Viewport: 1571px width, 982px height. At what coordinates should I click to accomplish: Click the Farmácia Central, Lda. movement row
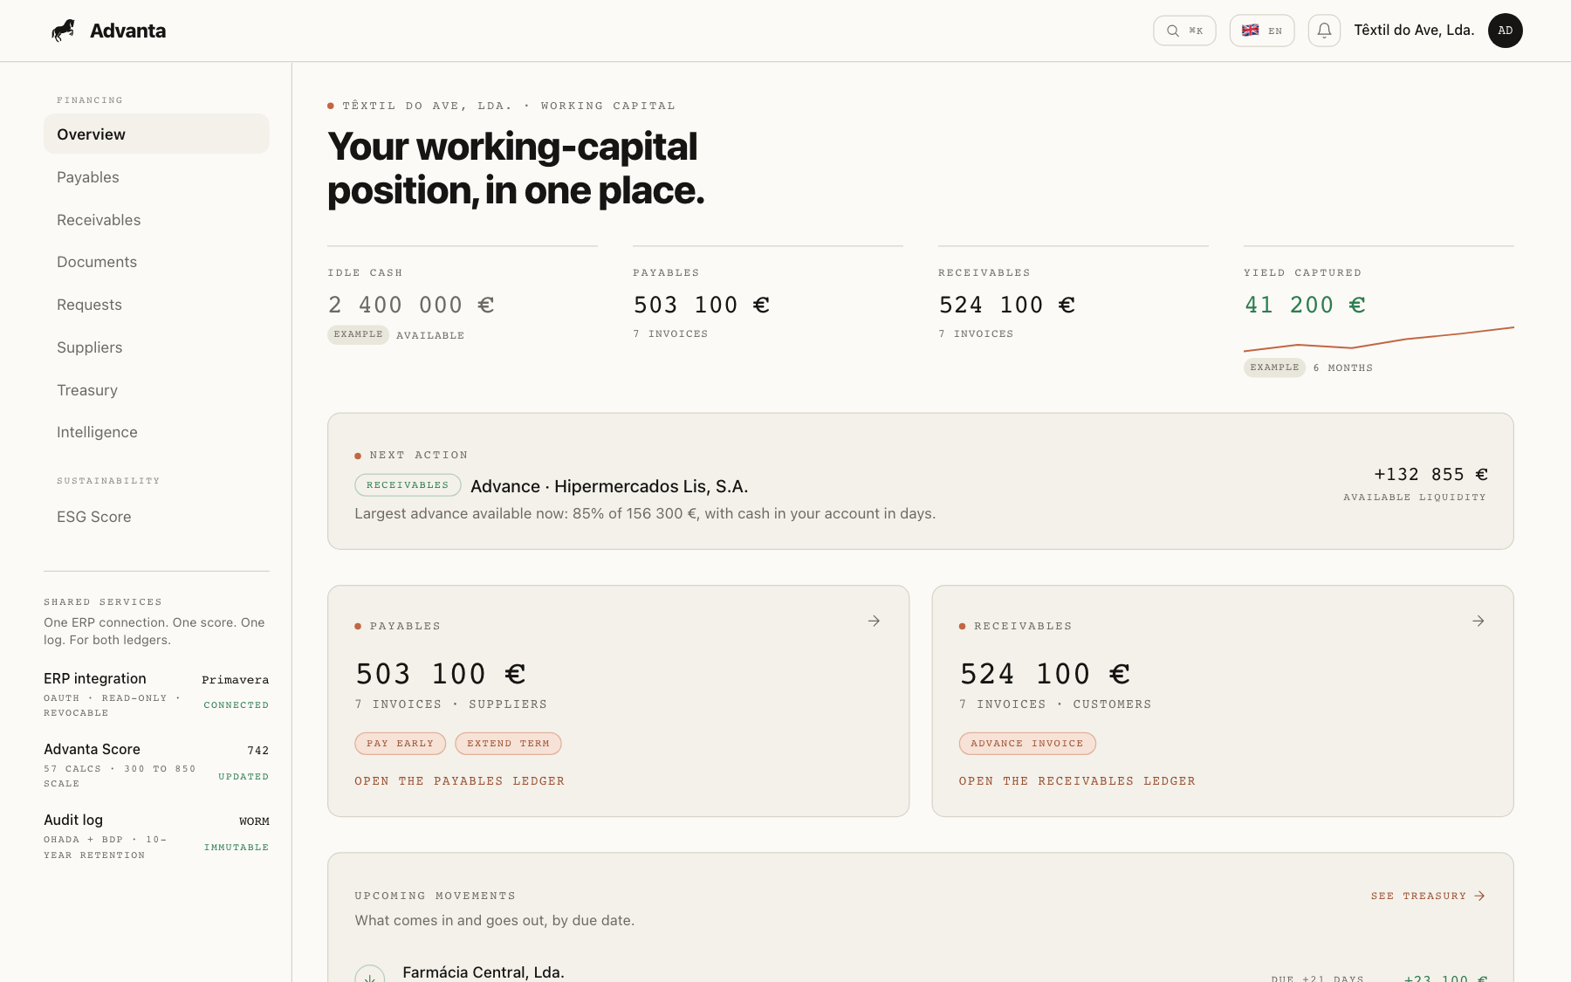pos(921,973)
